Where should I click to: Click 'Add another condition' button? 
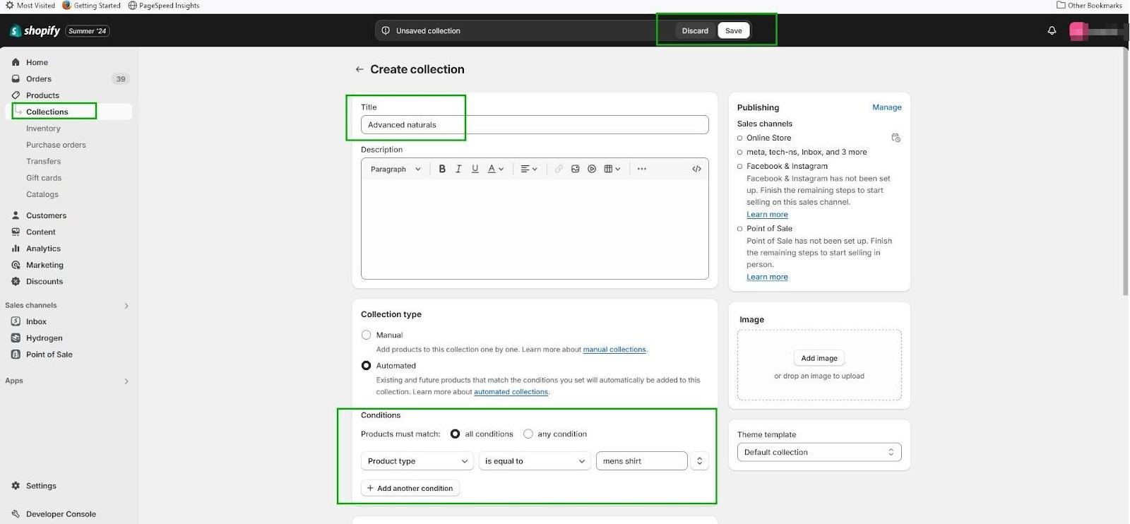point(410,488)
